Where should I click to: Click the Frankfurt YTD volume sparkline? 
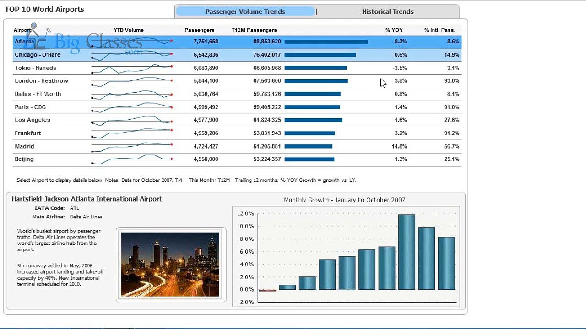tap(132, 133)
